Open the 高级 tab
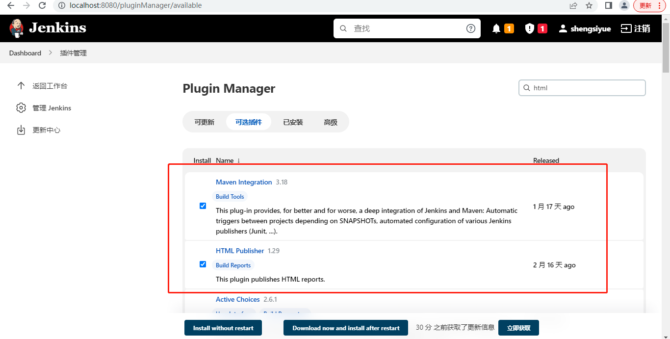The height and width of the screenshot is (339, 670). pos(331,122)
